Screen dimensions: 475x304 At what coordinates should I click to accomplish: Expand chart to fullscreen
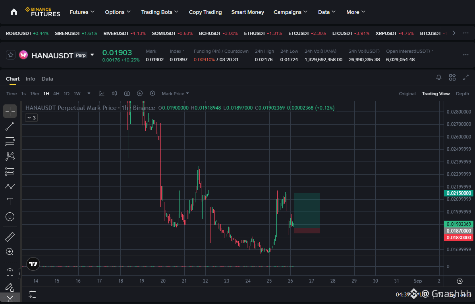click(466, 77)
